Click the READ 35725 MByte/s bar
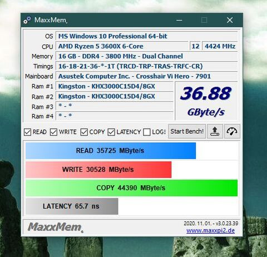The width and height of the screenshot is (267, 257). [111, 151]
